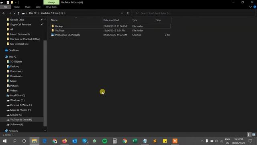The image size is (257, 145).
Task: Open Music in the navigation pane
Action: (x=13, y=81)
